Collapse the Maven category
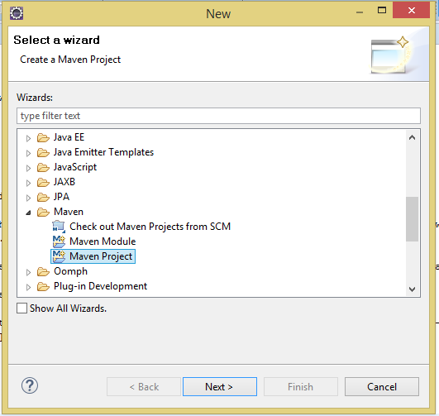The image size is (439, 416). [28, 213]
